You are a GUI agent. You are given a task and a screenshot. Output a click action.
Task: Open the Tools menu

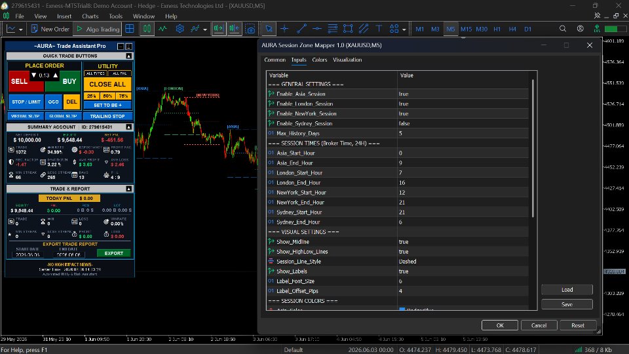pyautogui.click(x=115, y=16)
